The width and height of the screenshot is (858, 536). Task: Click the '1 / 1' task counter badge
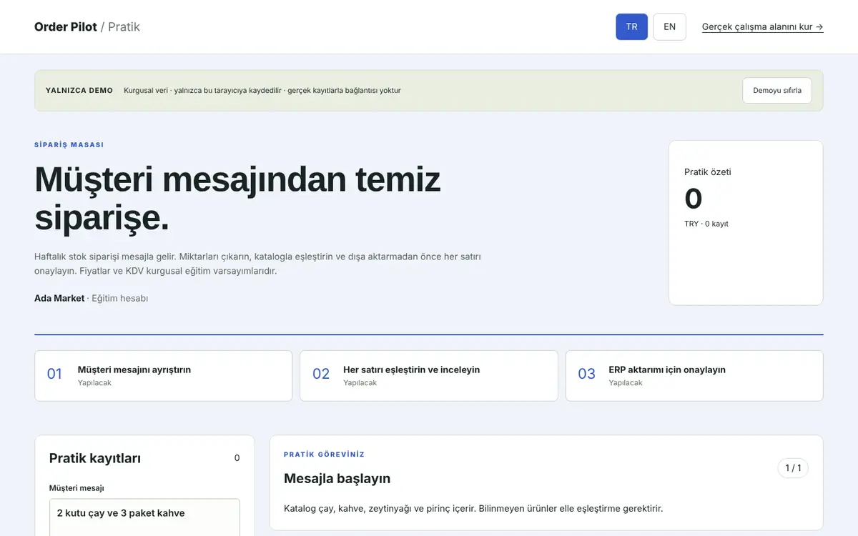(x=793, y=468)
